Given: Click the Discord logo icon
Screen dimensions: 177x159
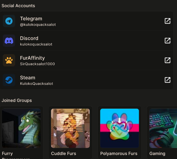Looking at the screenshot, I should 9,41.
